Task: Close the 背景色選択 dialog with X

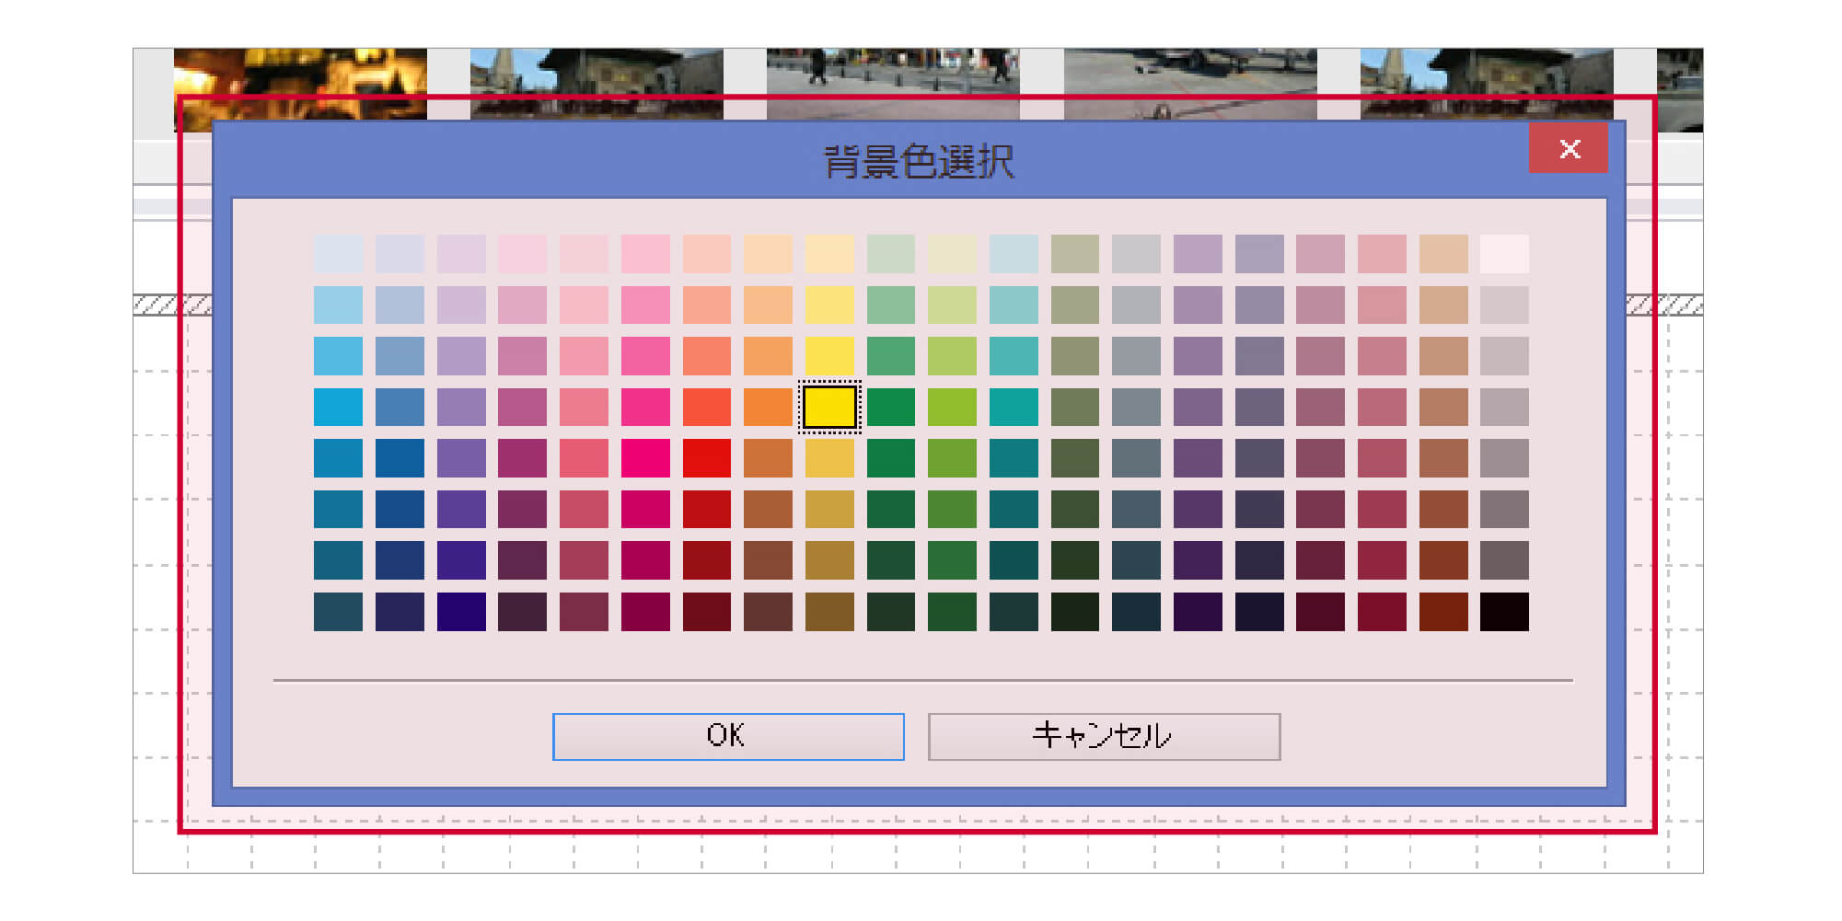Action: point(1569,148)
